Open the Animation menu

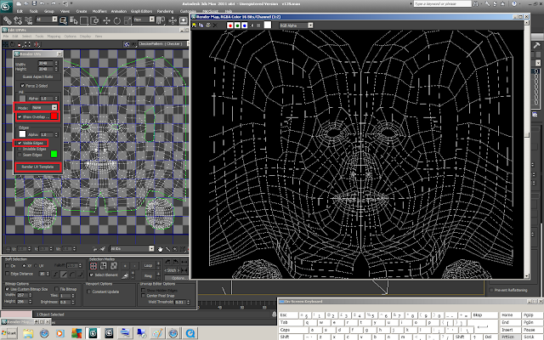click(x=119, y=11)
